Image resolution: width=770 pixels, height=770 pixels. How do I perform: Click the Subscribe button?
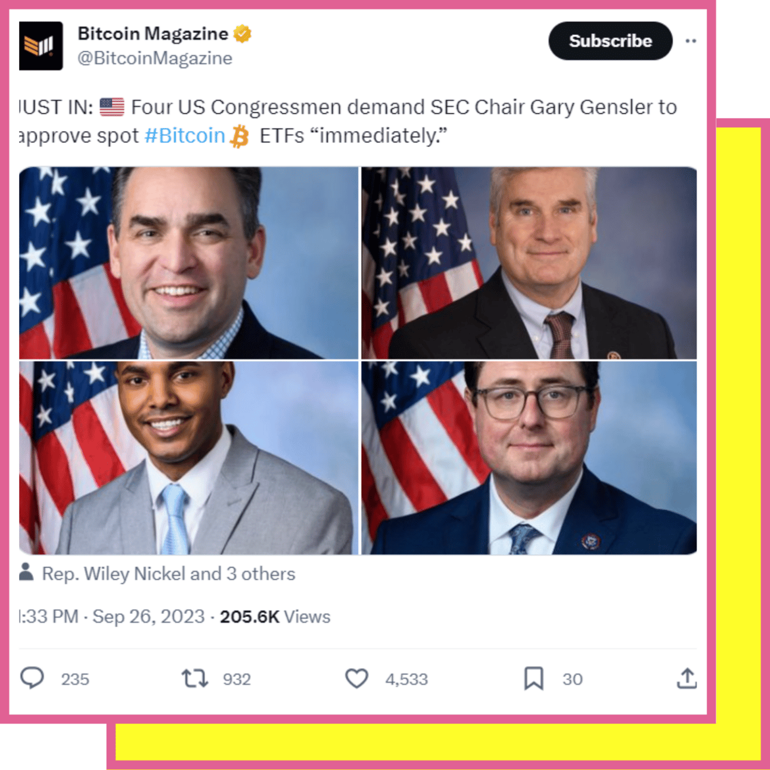click(610, 41)
